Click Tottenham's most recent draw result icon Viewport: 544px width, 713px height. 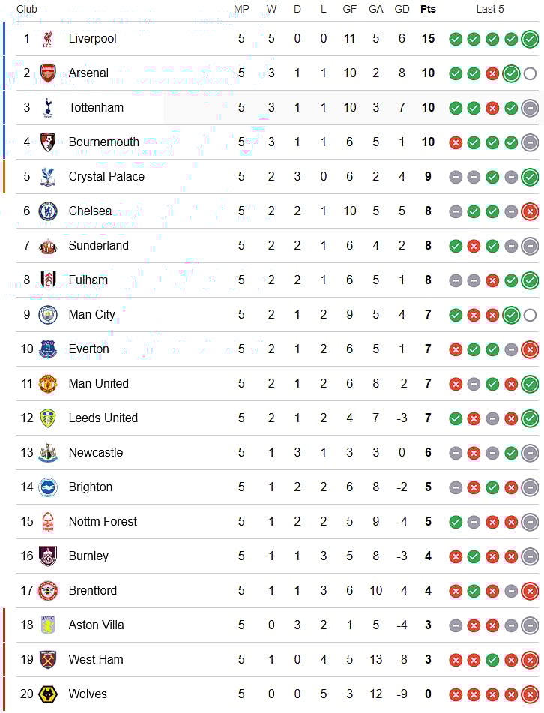pos(530,108)
